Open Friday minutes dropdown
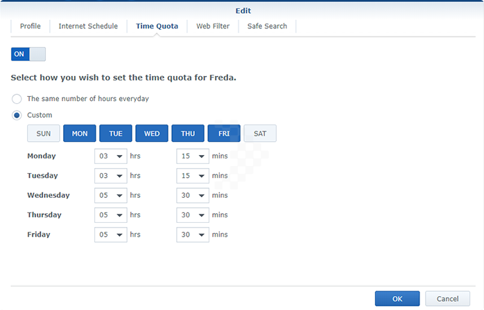This screenshot has height=310, width=484. pyautogui.click(x=193, y=235)
